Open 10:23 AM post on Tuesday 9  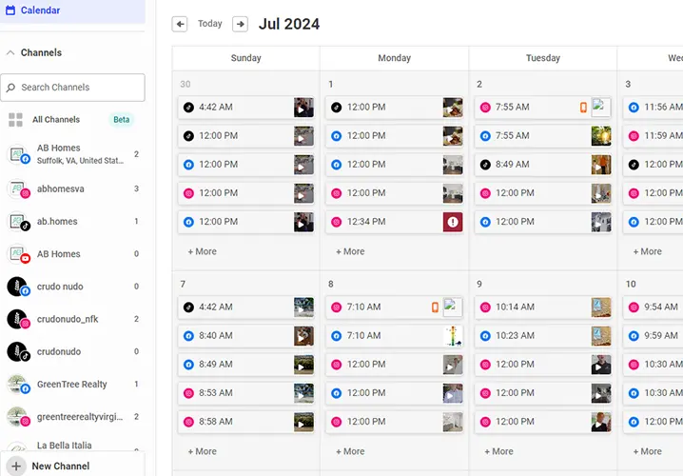point(543,336)
